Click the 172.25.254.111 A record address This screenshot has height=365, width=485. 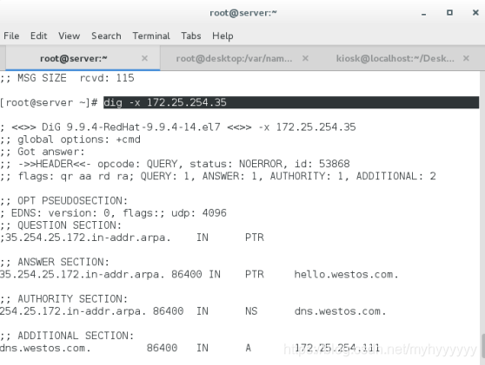point(337,348)
